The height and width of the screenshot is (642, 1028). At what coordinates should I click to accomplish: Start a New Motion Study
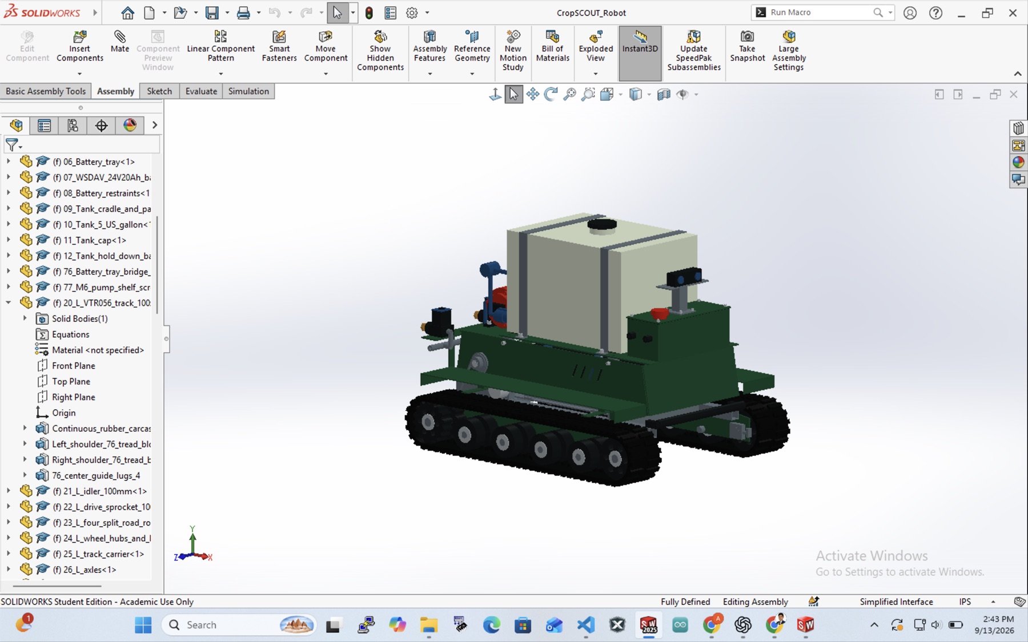coord(513,51)
